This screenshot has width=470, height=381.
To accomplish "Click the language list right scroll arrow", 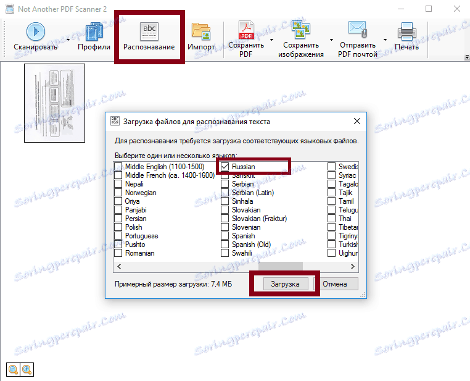I will [353, 266].
